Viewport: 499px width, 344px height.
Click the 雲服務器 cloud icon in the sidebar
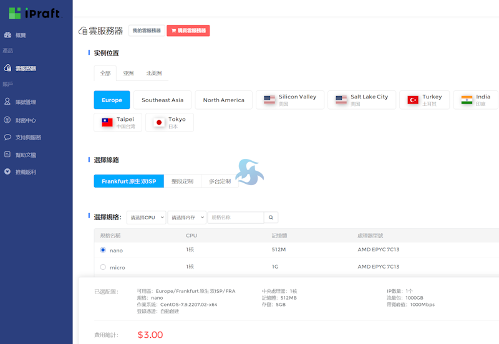pyautogui.click(x=7, y=68)
